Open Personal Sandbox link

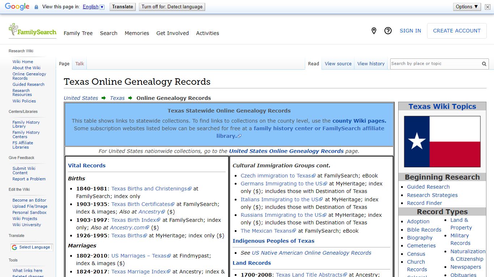(30, 212)
